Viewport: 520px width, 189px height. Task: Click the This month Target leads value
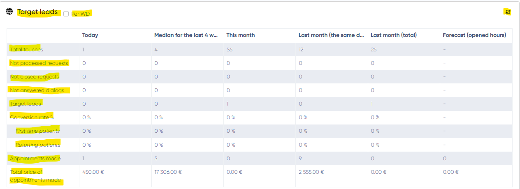tap(228, 104)
